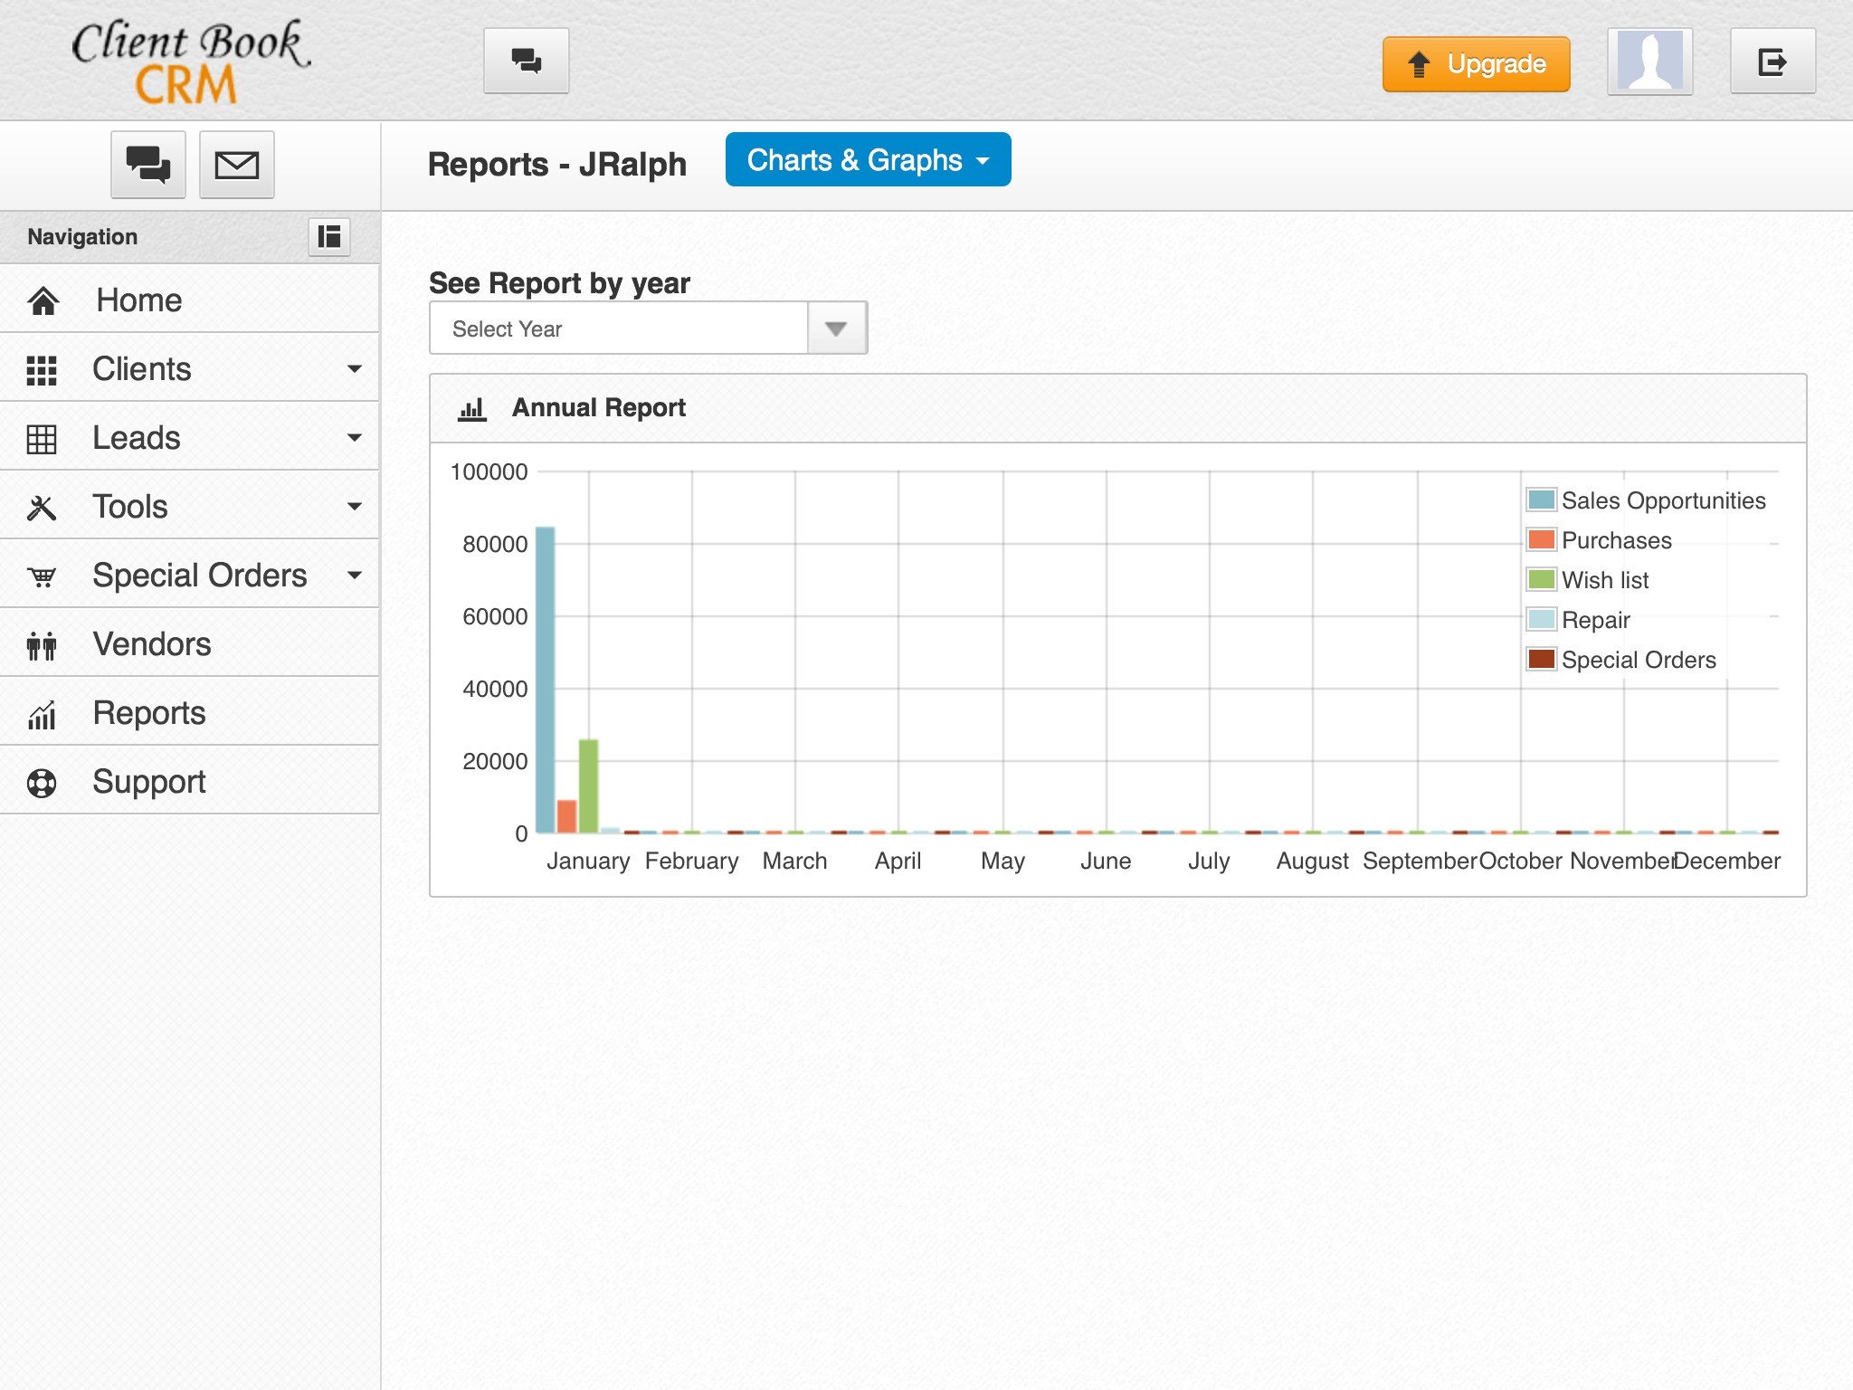Click the January Wish list green bar

coord(588,785)
